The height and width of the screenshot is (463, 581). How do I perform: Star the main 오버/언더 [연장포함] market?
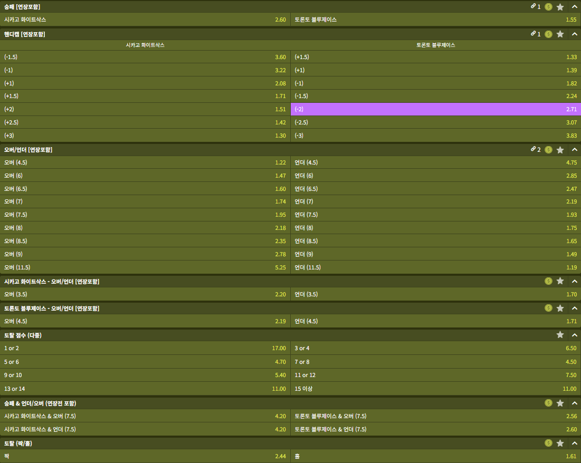[x=560, y=150]
